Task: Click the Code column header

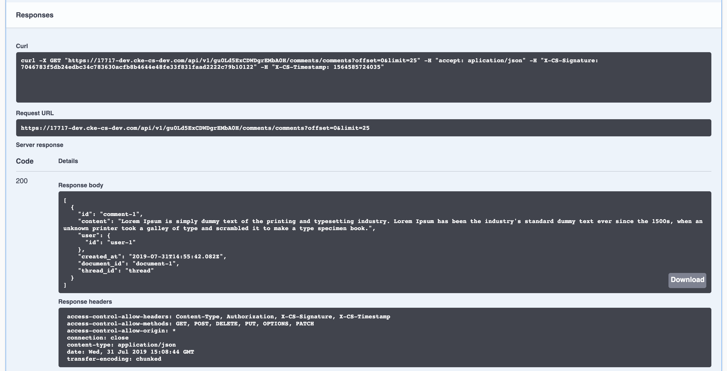Action: tap(24, 161)
